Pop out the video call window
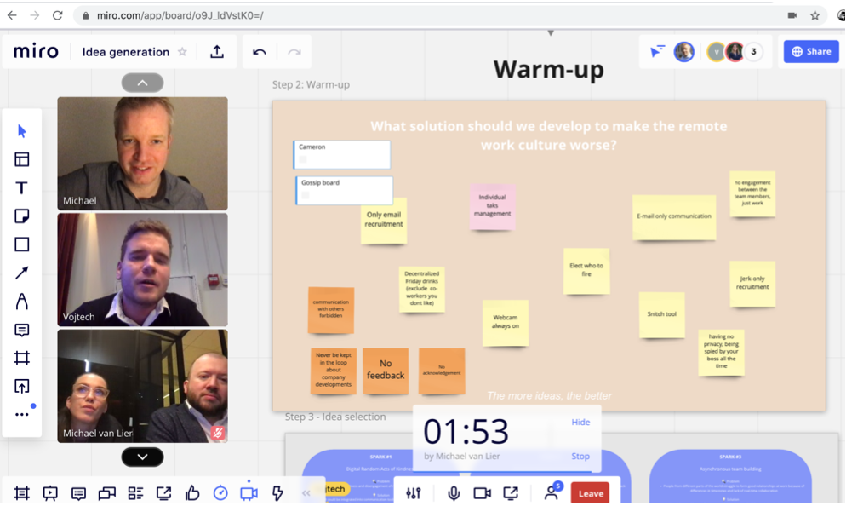The height and width of the screenshot is (506, 846). 511,493
